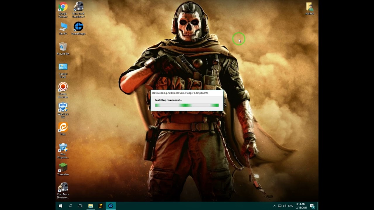
Task: Switch to GameRanger on the taskbar
Action: tap(111, 206)
